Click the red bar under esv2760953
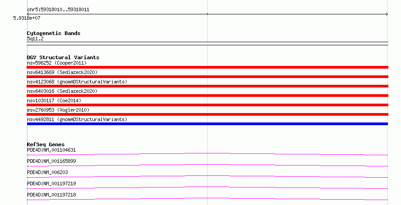The width and height of the screenshot is (401, 205). coord(207,114)
